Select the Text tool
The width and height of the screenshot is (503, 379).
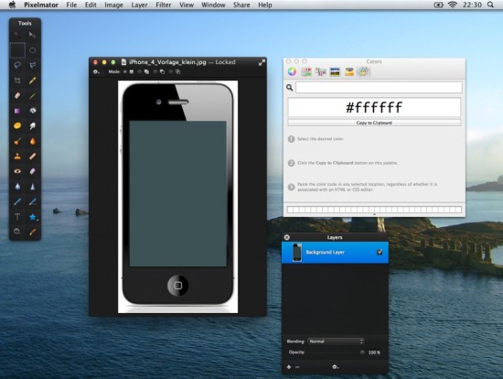pyautogui.click(x=17, y=217)
